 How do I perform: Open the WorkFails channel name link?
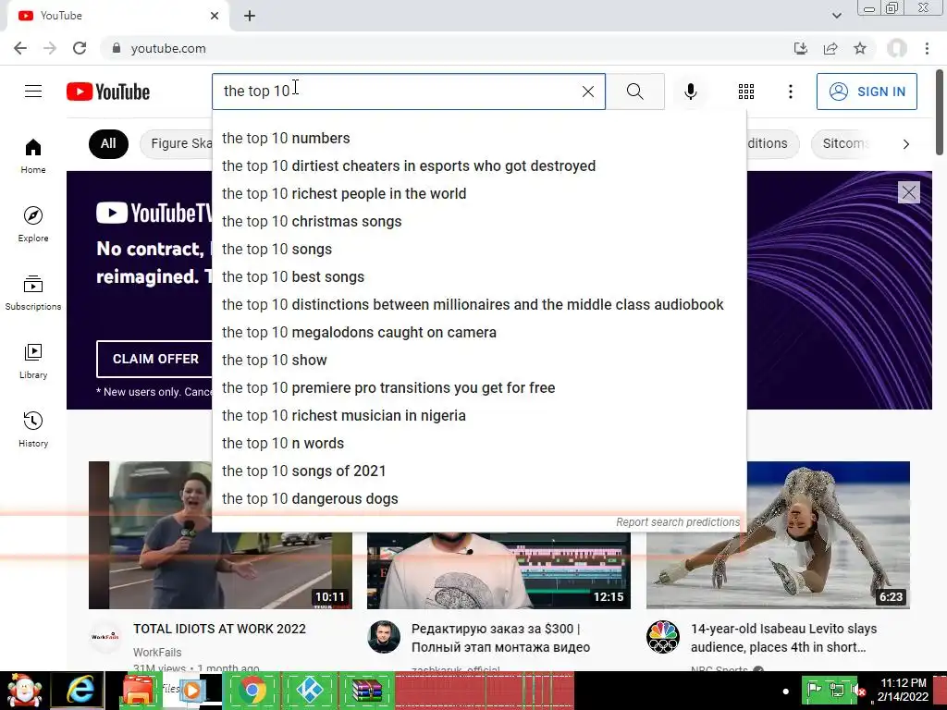point(157,653)
